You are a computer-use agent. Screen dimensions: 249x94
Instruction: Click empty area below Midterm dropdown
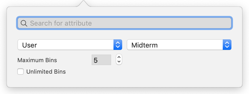click(179, 66)
